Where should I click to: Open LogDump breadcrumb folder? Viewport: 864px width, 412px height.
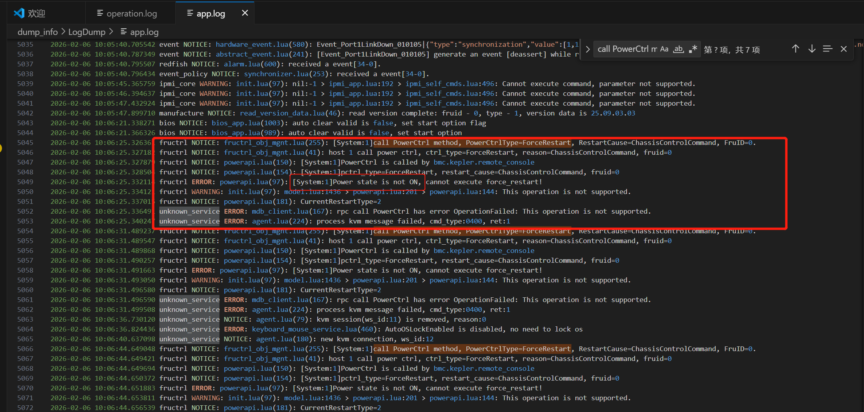click(x=87, y=32)
